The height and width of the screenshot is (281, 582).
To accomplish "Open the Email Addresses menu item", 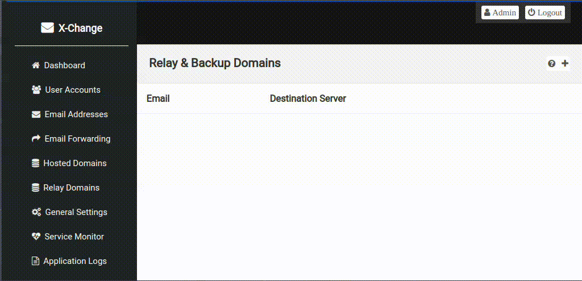I will 76,114.
